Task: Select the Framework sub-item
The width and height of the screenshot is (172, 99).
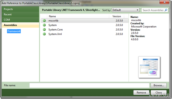Action: (14, 31)
